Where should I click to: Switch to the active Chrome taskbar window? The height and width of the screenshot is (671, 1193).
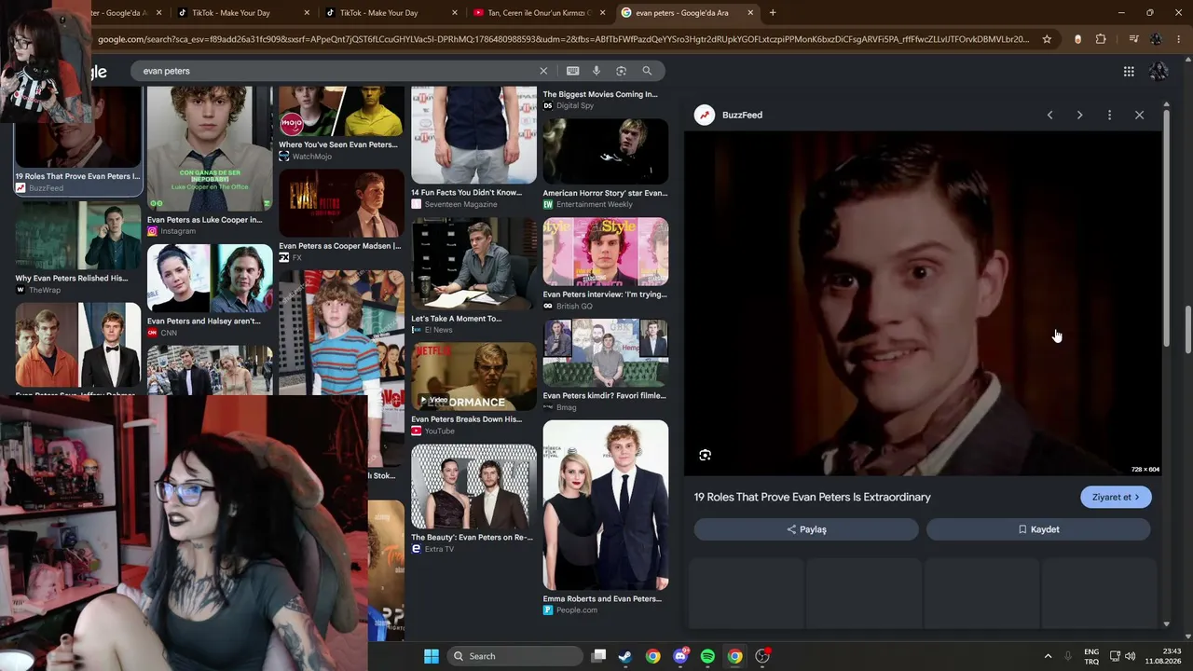pos(734,656)
